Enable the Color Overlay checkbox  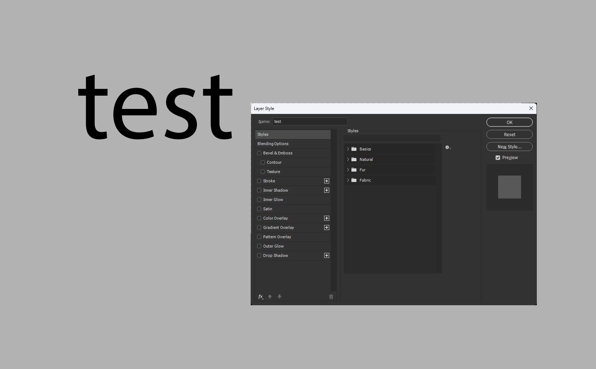(x=259, y=218)
